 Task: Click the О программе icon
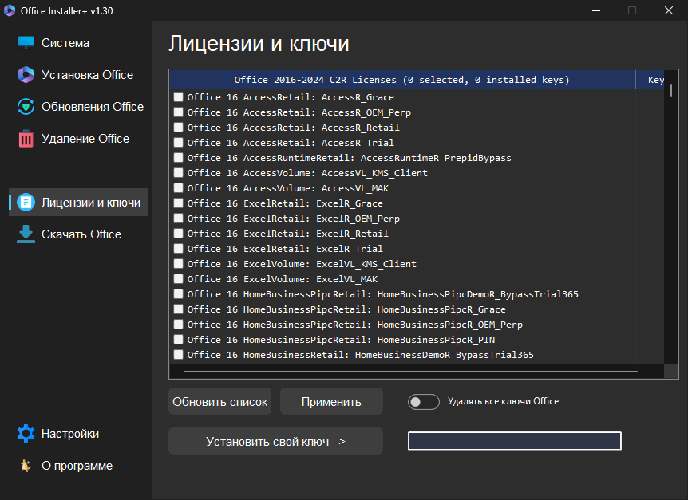(x=26, y=466)
